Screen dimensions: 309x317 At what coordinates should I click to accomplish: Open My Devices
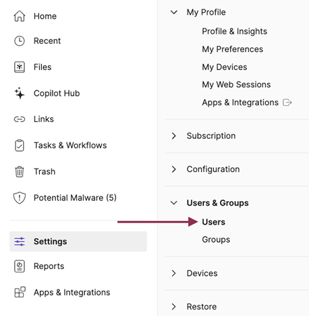(x=225, y=67)
